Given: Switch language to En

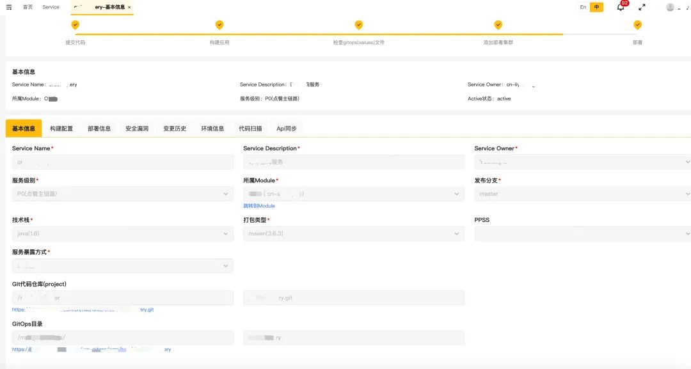Looking at the screenshot, I should coord(583,7).
